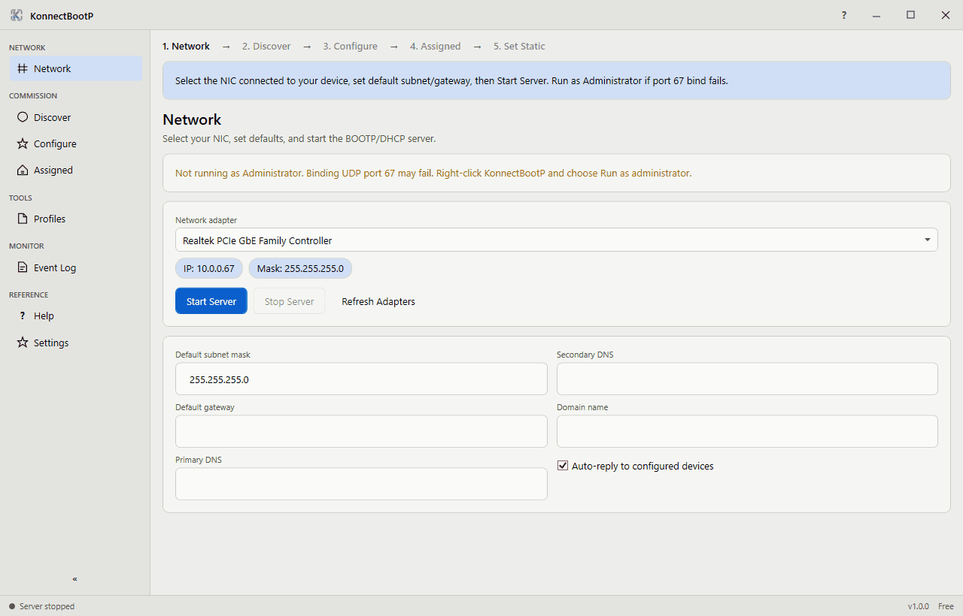Click the Default subnet mask field
963x616 pixels.
361,379
